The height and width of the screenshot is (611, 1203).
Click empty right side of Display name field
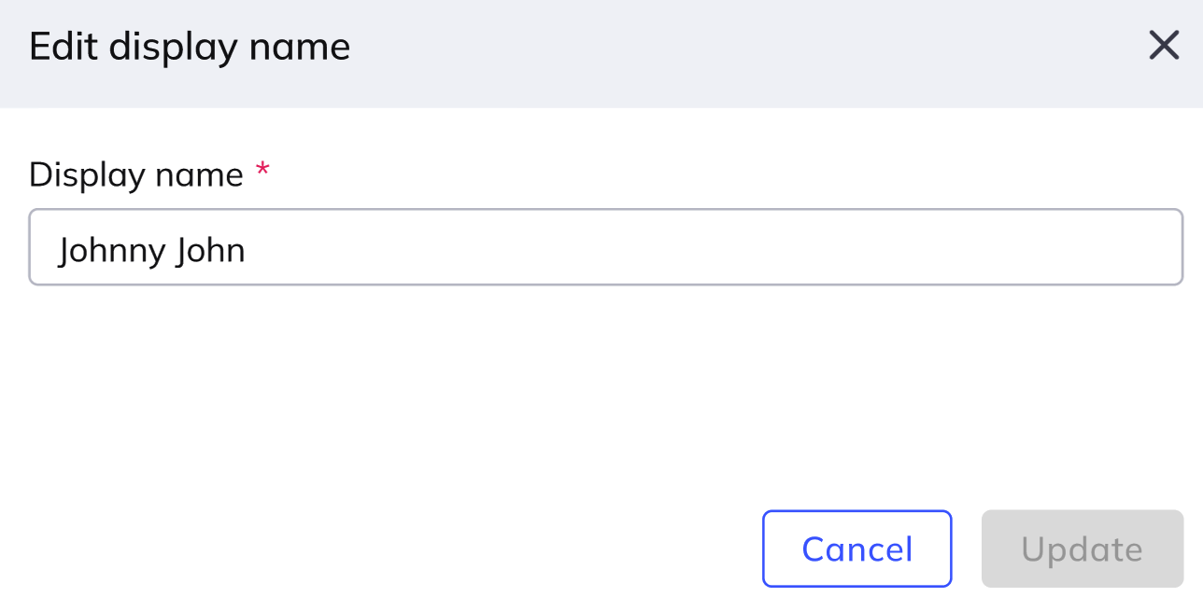point(841,247)
